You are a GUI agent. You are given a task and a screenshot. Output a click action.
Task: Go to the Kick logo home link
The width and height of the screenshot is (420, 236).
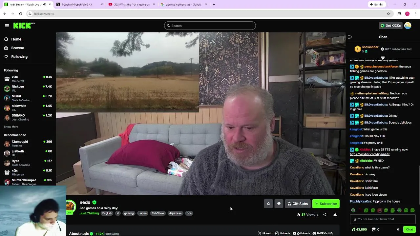point(24,26)
